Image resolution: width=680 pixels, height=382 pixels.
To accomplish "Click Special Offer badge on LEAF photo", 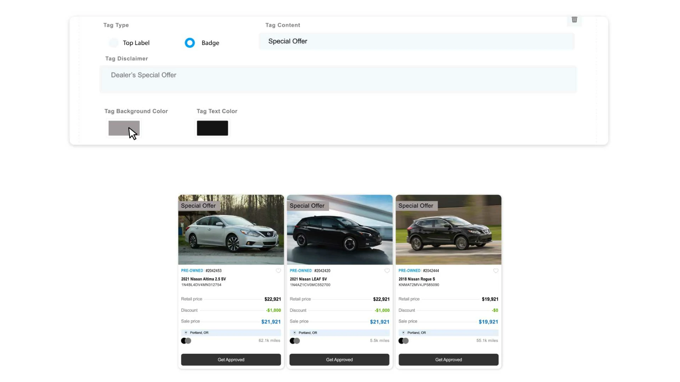I will click(x=308, y=206).
